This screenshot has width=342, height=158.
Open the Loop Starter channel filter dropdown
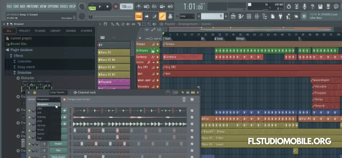pos(58,92)
